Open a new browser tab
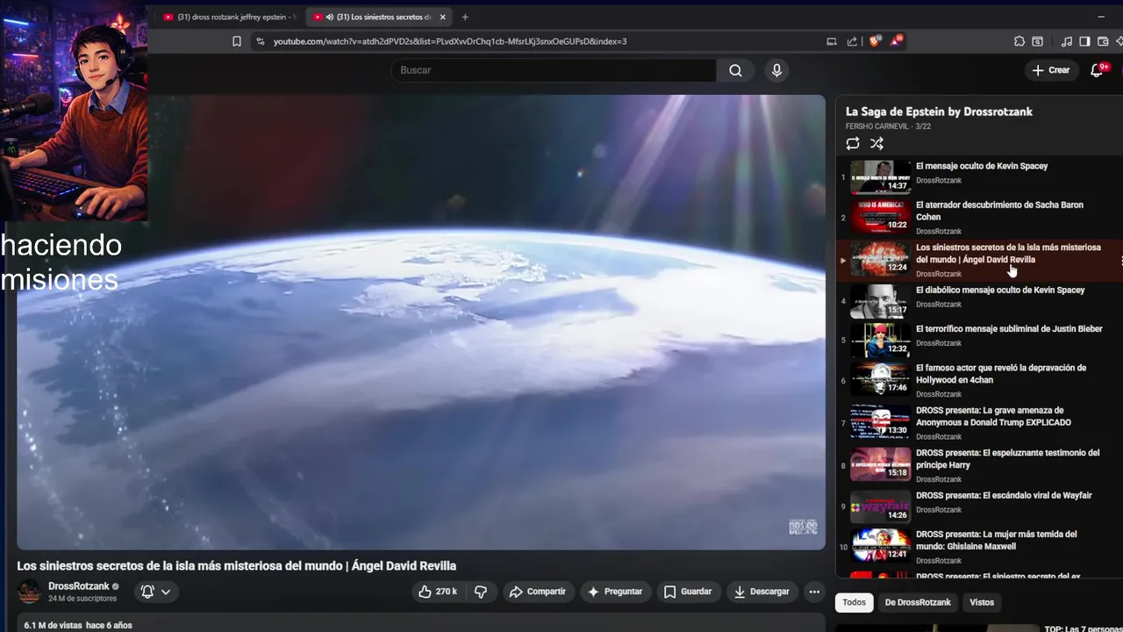The width and height of the screenshot is (1123, 632). tap(465, 17)
